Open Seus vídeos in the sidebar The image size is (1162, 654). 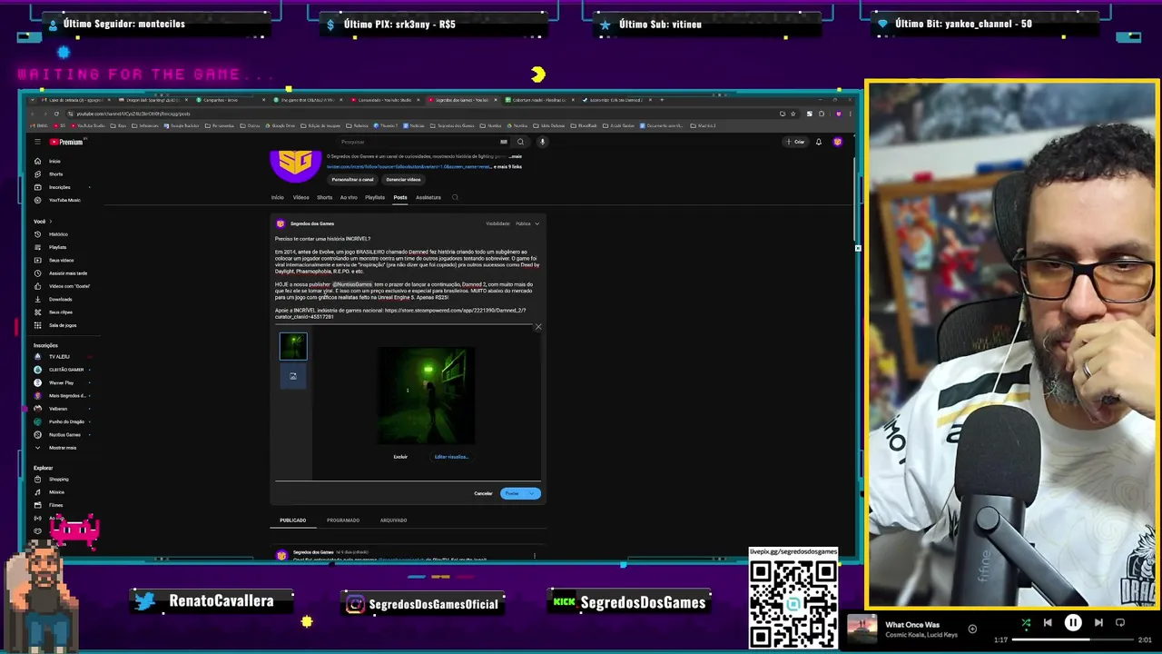pyautogui.click(x=61, y=261)
